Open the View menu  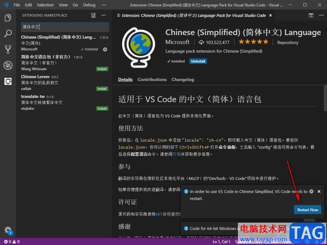63,5
